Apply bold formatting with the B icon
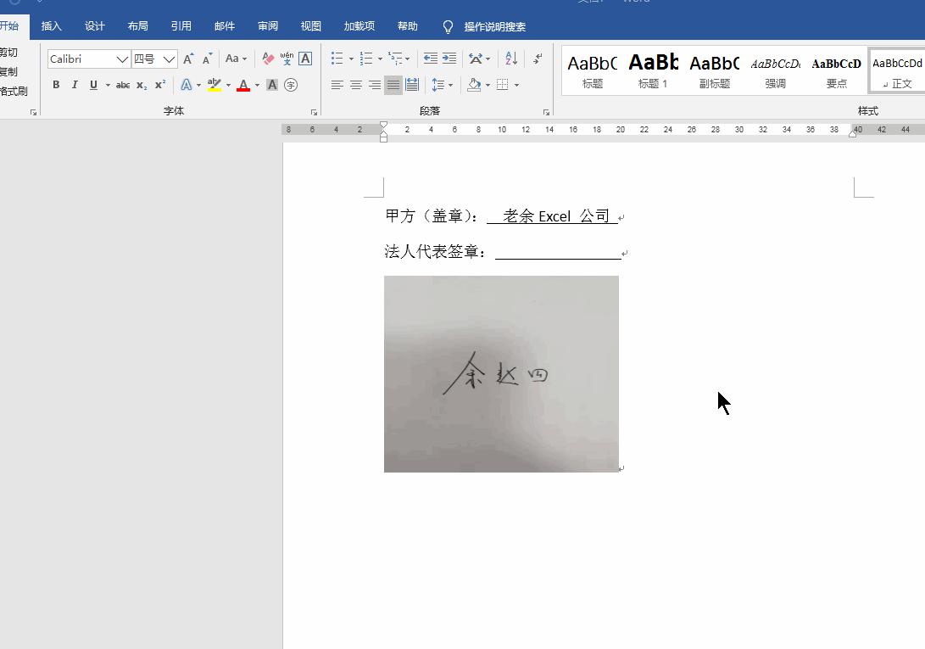925x649 pixels. 56,85
